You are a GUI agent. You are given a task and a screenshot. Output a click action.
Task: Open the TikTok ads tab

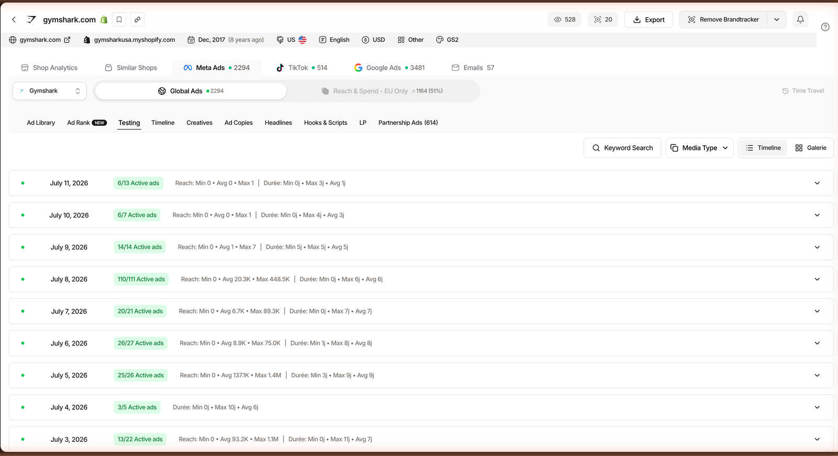tap(302, 68)
